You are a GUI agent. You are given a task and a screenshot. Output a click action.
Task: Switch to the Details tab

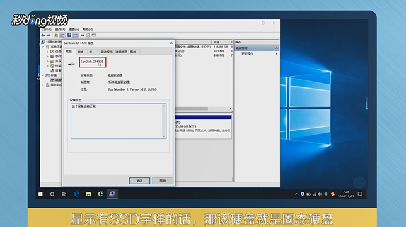[121, 52]
